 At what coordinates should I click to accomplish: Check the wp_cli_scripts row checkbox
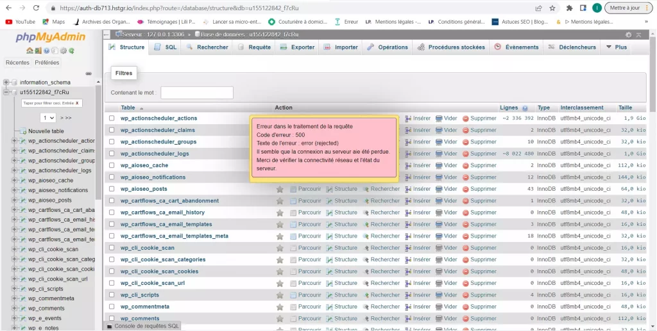(112, 295)
